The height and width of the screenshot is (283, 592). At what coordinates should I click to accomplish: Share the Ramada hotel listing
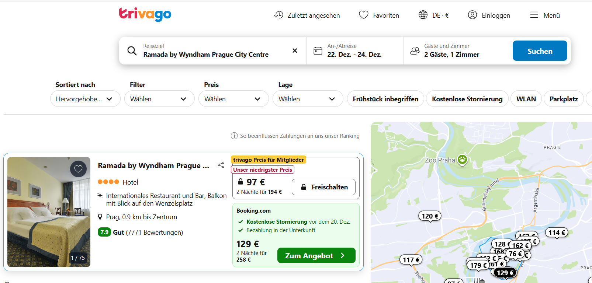click(221, 165)
